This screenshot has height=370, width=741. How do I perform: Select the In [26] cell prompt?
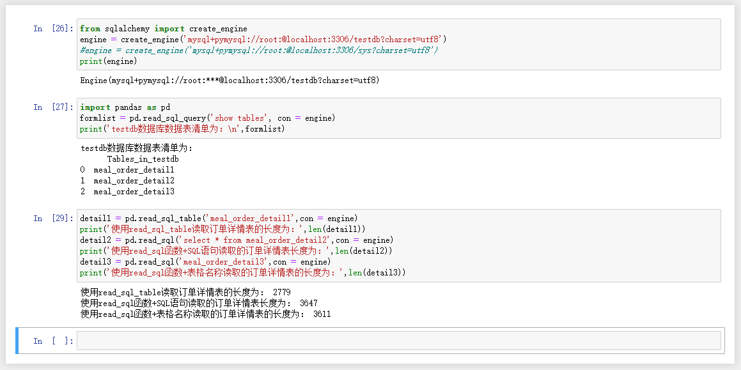[x=54, y=28]
